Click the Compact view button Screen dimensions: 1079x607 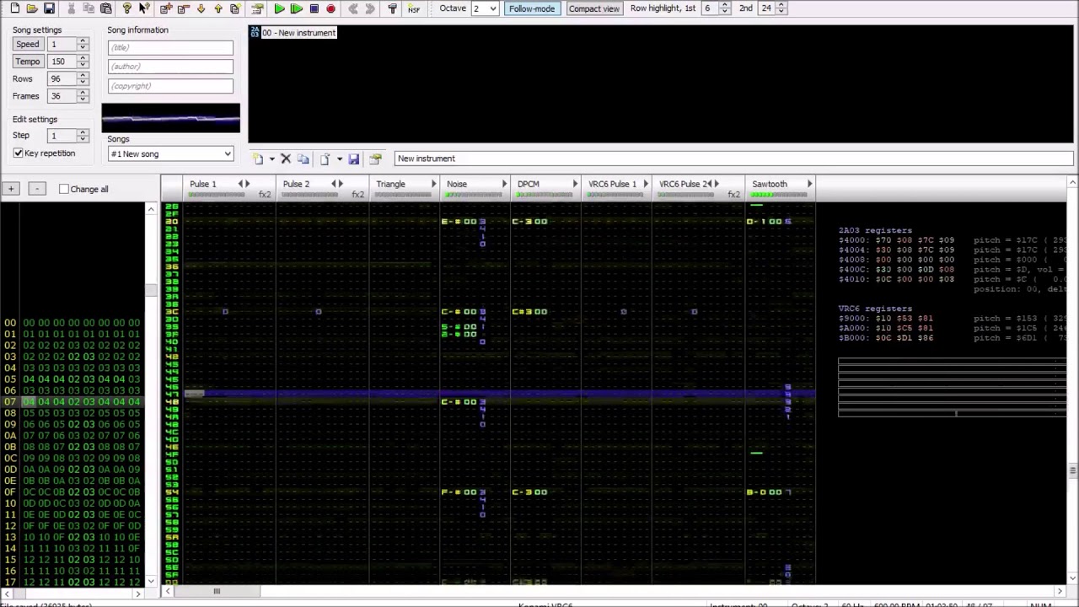point(593,8)
